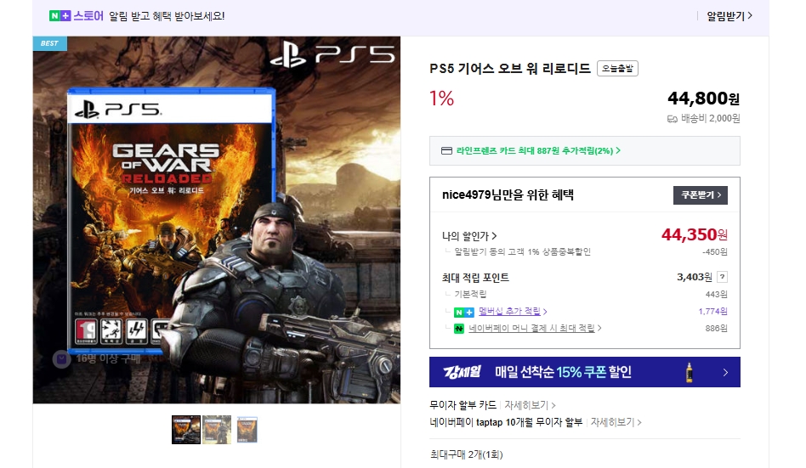The image size is (806, 468).
Task: Open the main Gears of War product image
Action: click(x=217, y=220)
